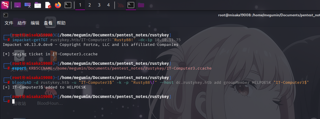Switch to workspace 1
Viewport: 320px width, 119px height.
80,5
